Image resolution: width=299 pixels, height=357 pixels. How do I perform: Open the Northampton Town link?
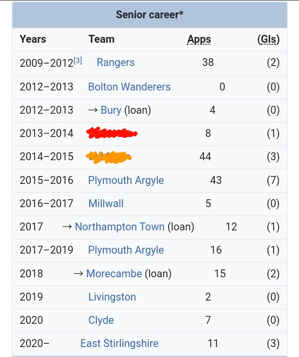(x=120, y=227)
